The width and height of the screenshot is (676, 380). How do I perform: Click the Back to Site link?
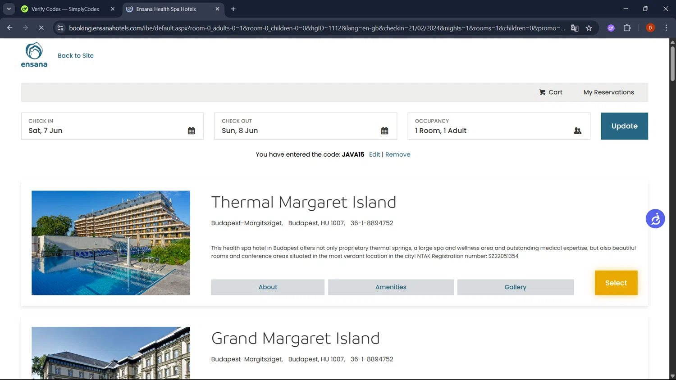[x=76, y=56]
